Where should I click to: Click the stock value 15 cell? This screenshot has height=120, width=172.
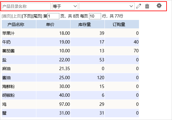88,86
